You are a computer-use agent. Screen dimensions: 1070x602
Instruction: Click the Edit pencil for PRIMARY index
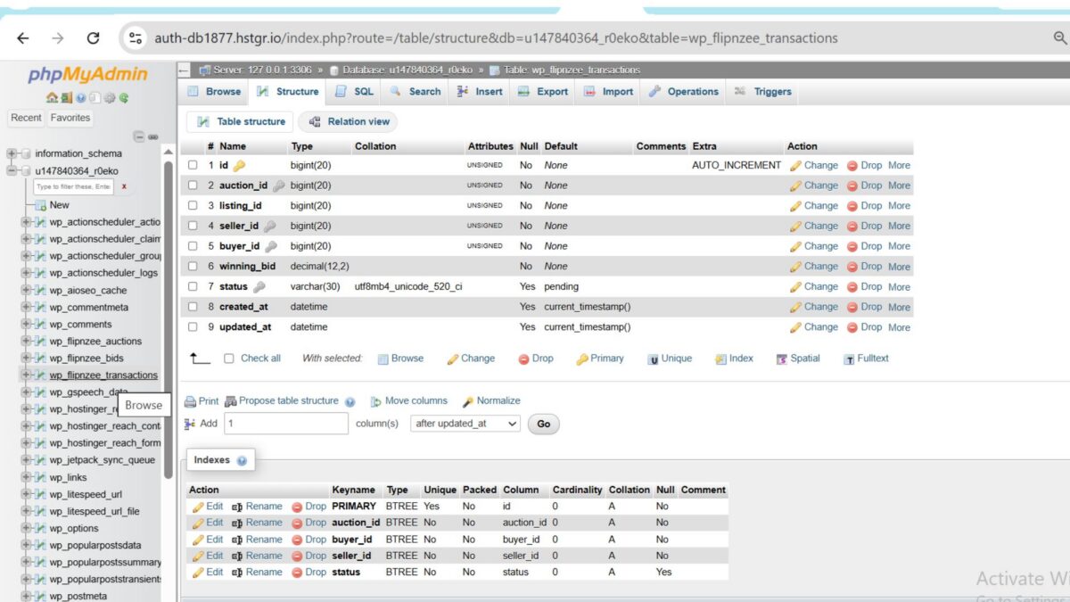click(x=198, y=507)
